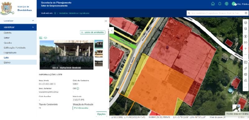Close the lot information panel
The height and width of the screenshot is (120, 249).
point(106,21)
